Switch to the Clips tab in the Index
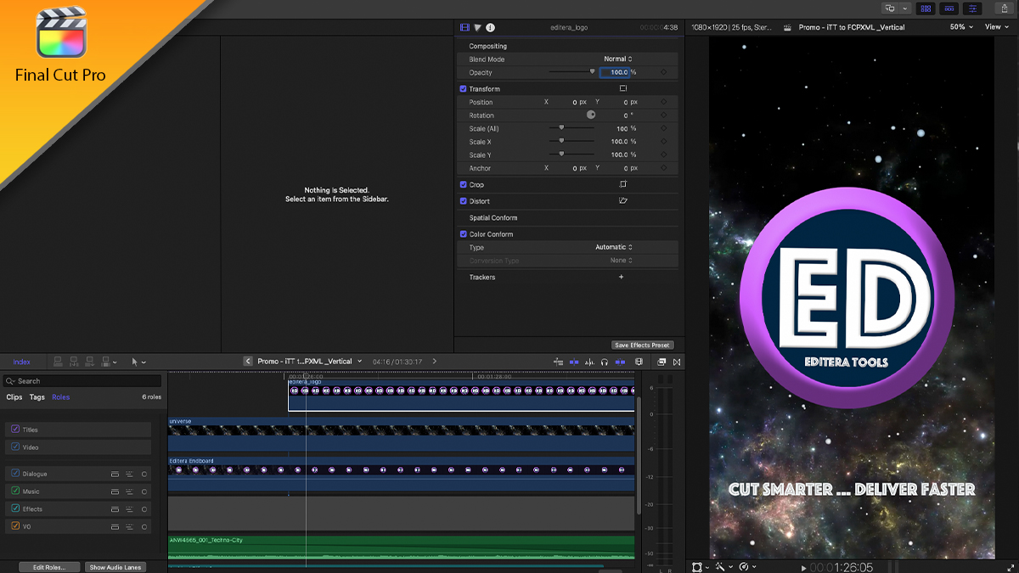 click(x=14, y=396)
